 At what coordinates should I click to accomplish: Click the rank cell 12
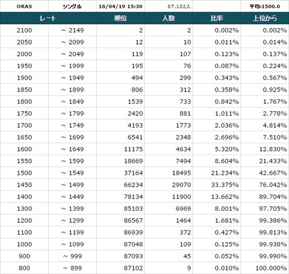pos(120,42)
